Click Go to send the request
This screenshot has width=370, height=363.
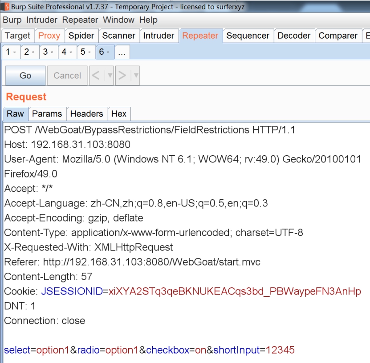[25, 76]
